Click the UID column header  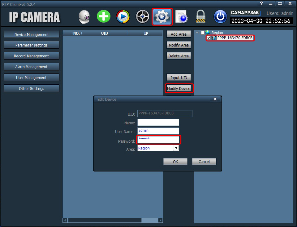click(105, 33)
